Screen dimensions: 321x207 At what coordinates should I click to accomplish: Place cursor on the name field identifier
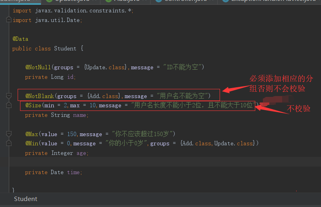click(79, 115)
